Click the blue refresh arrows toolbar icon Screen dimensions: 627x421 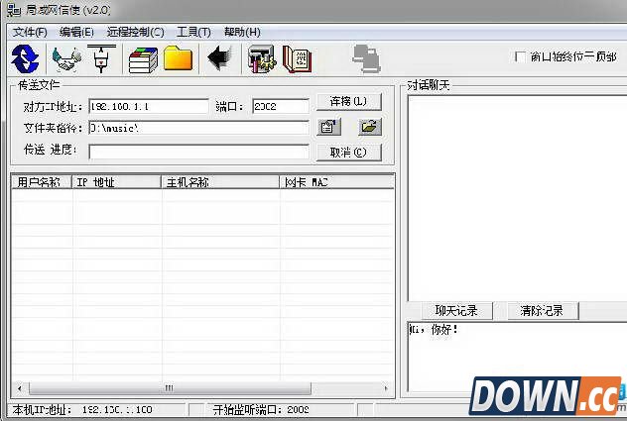tap(24, 58)
